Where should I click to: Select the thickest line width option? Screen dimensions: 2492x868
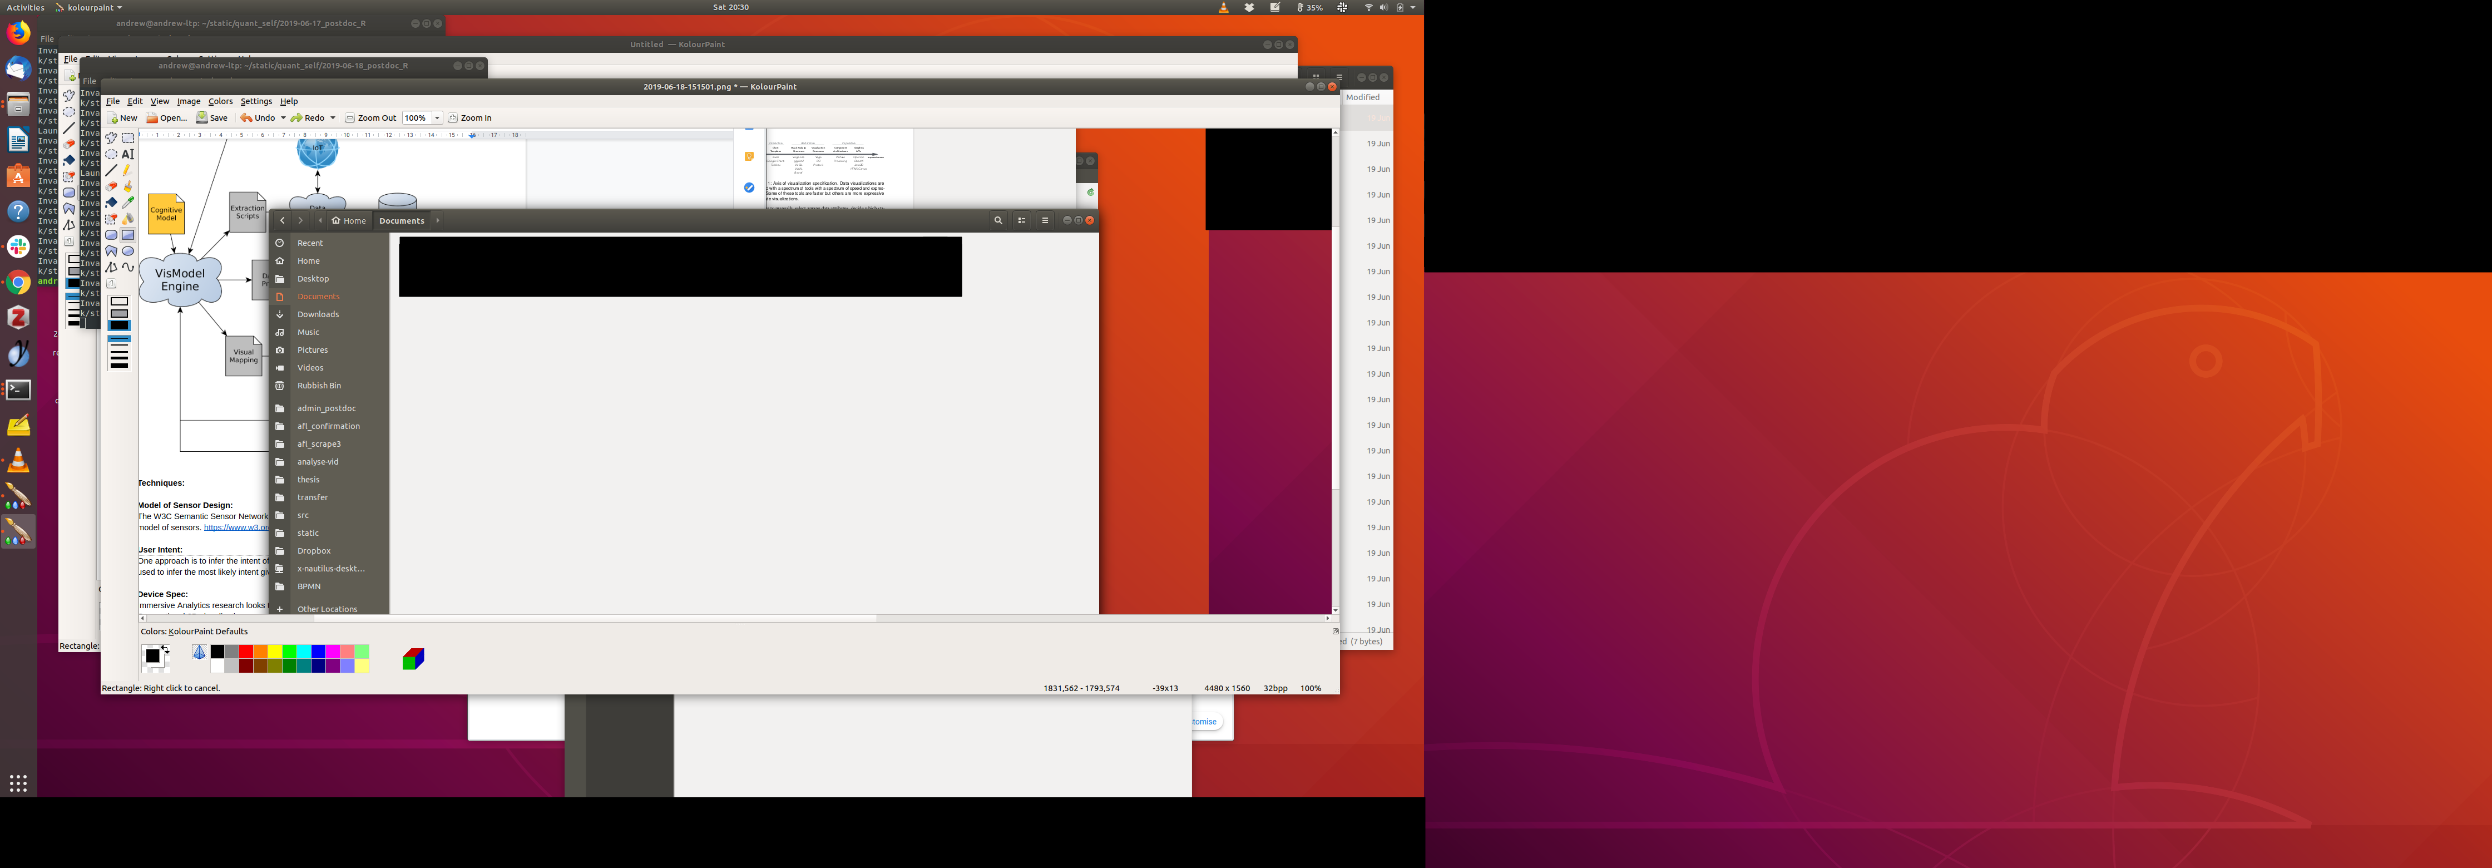click(x=119, y=366)
